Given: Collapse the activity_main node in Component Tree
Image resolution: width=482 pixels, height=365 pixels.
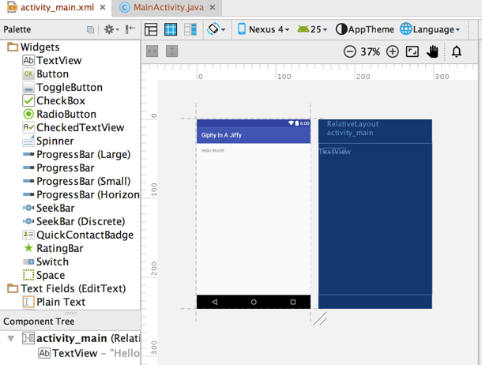Looking at the screenshot, I should [11, 339].
